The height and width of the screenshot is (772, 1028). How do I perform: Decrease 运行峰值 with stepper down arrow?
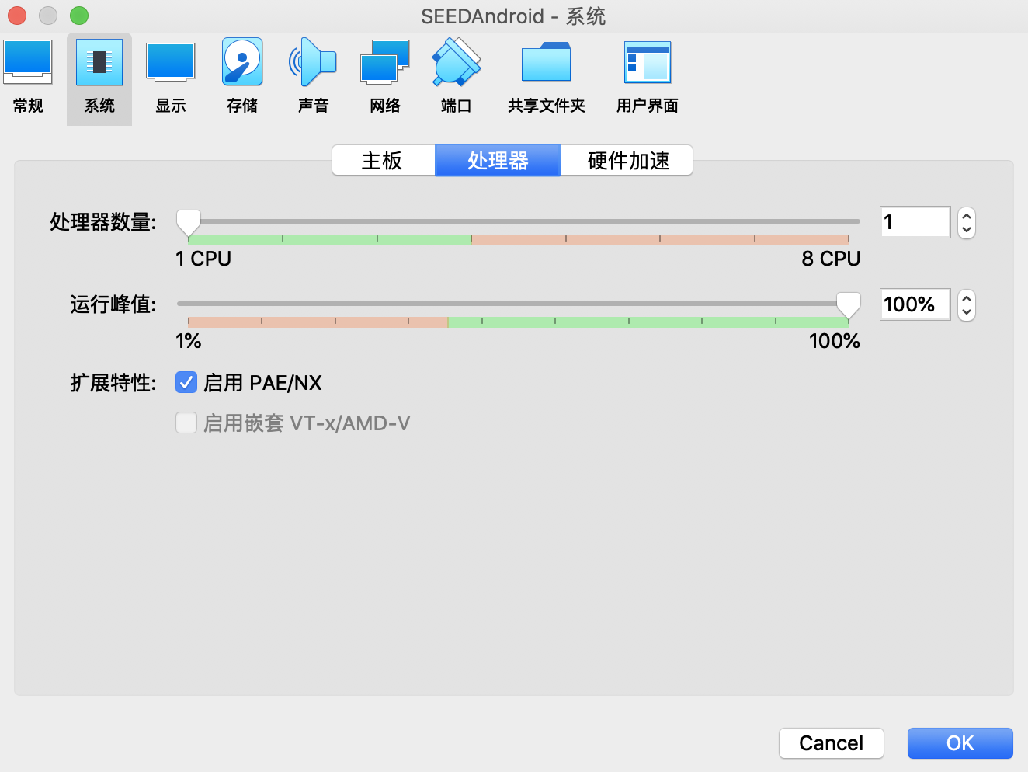(967, 312)
